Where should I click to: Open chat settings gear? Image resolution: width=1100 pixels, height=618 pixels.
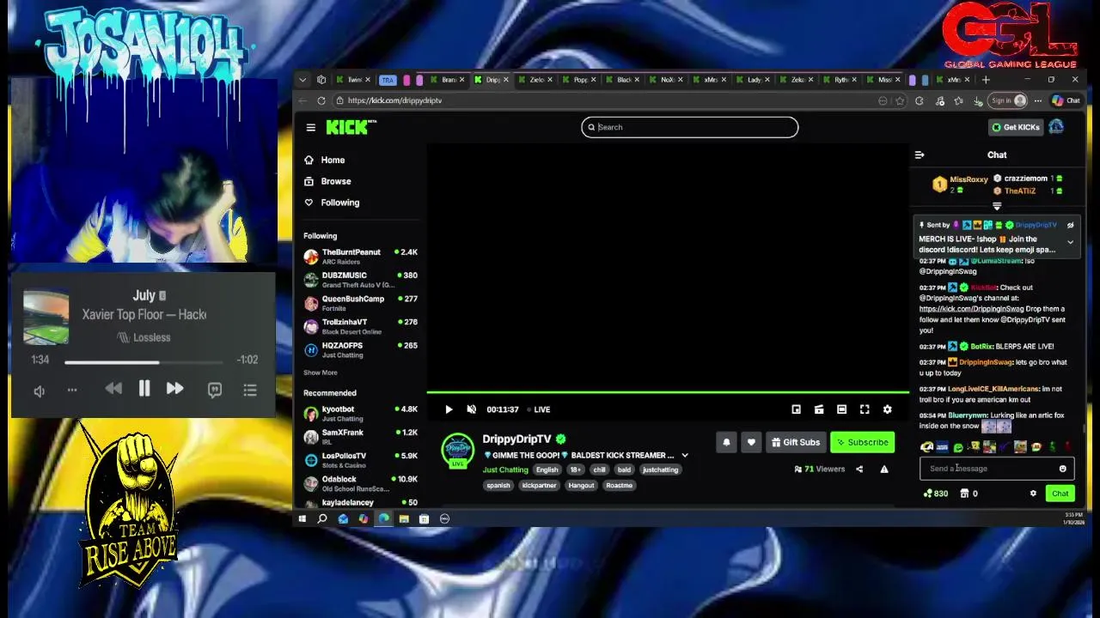tap(1033, 494)
